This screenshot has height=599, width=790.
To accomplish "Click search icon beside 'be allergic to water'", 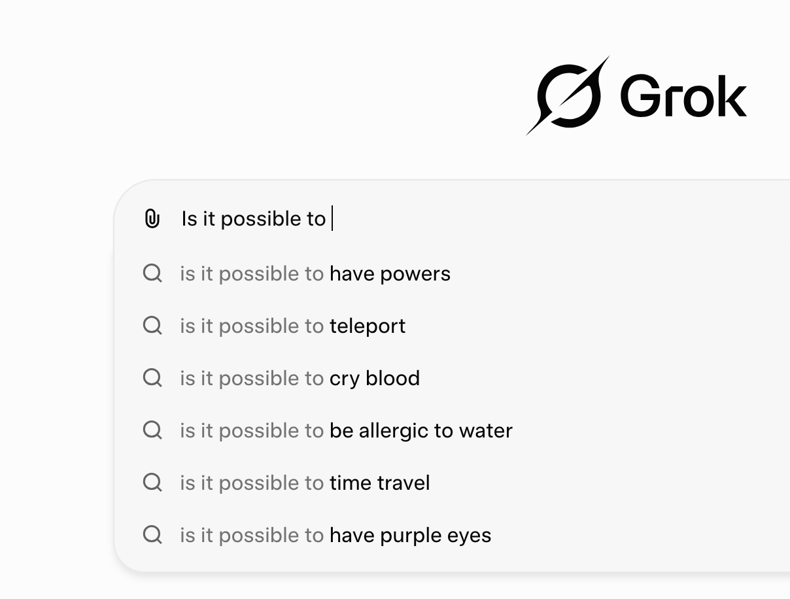I will click(x=152, y=430).
